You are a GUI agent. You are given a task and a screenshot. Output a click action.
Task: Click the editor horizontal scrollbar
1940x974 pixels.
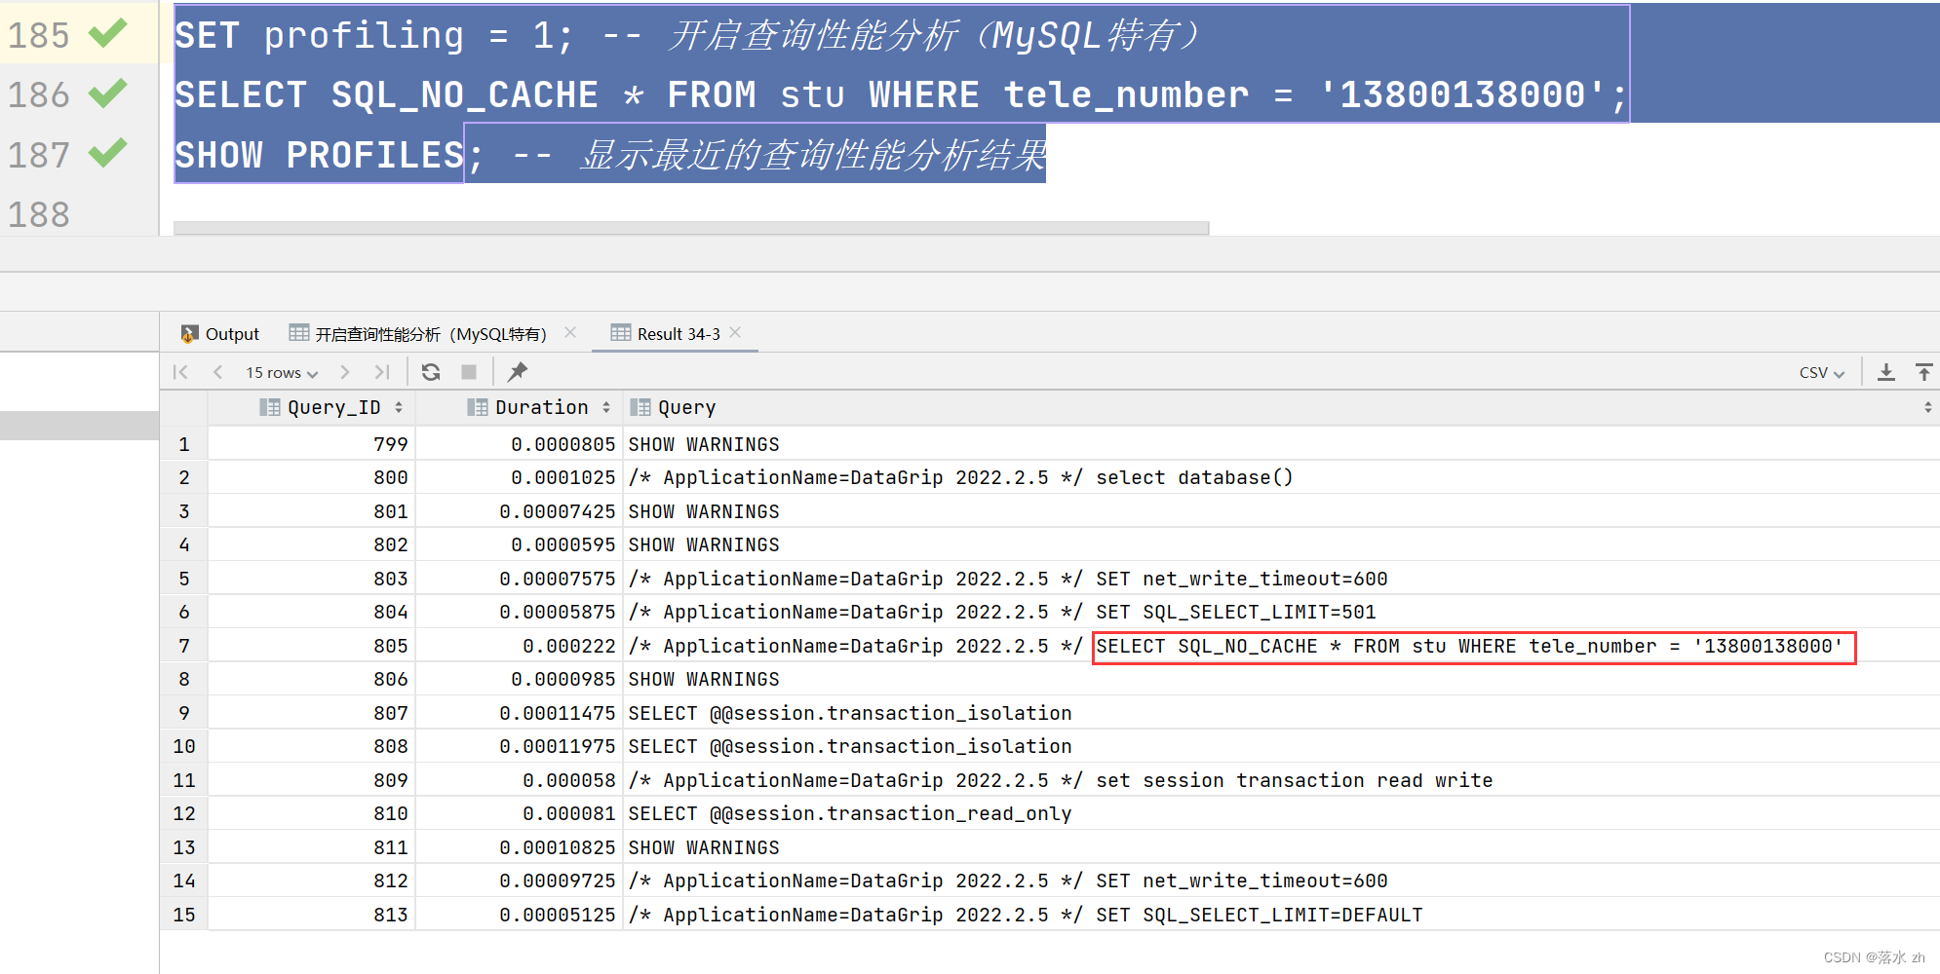coord(691,228)
